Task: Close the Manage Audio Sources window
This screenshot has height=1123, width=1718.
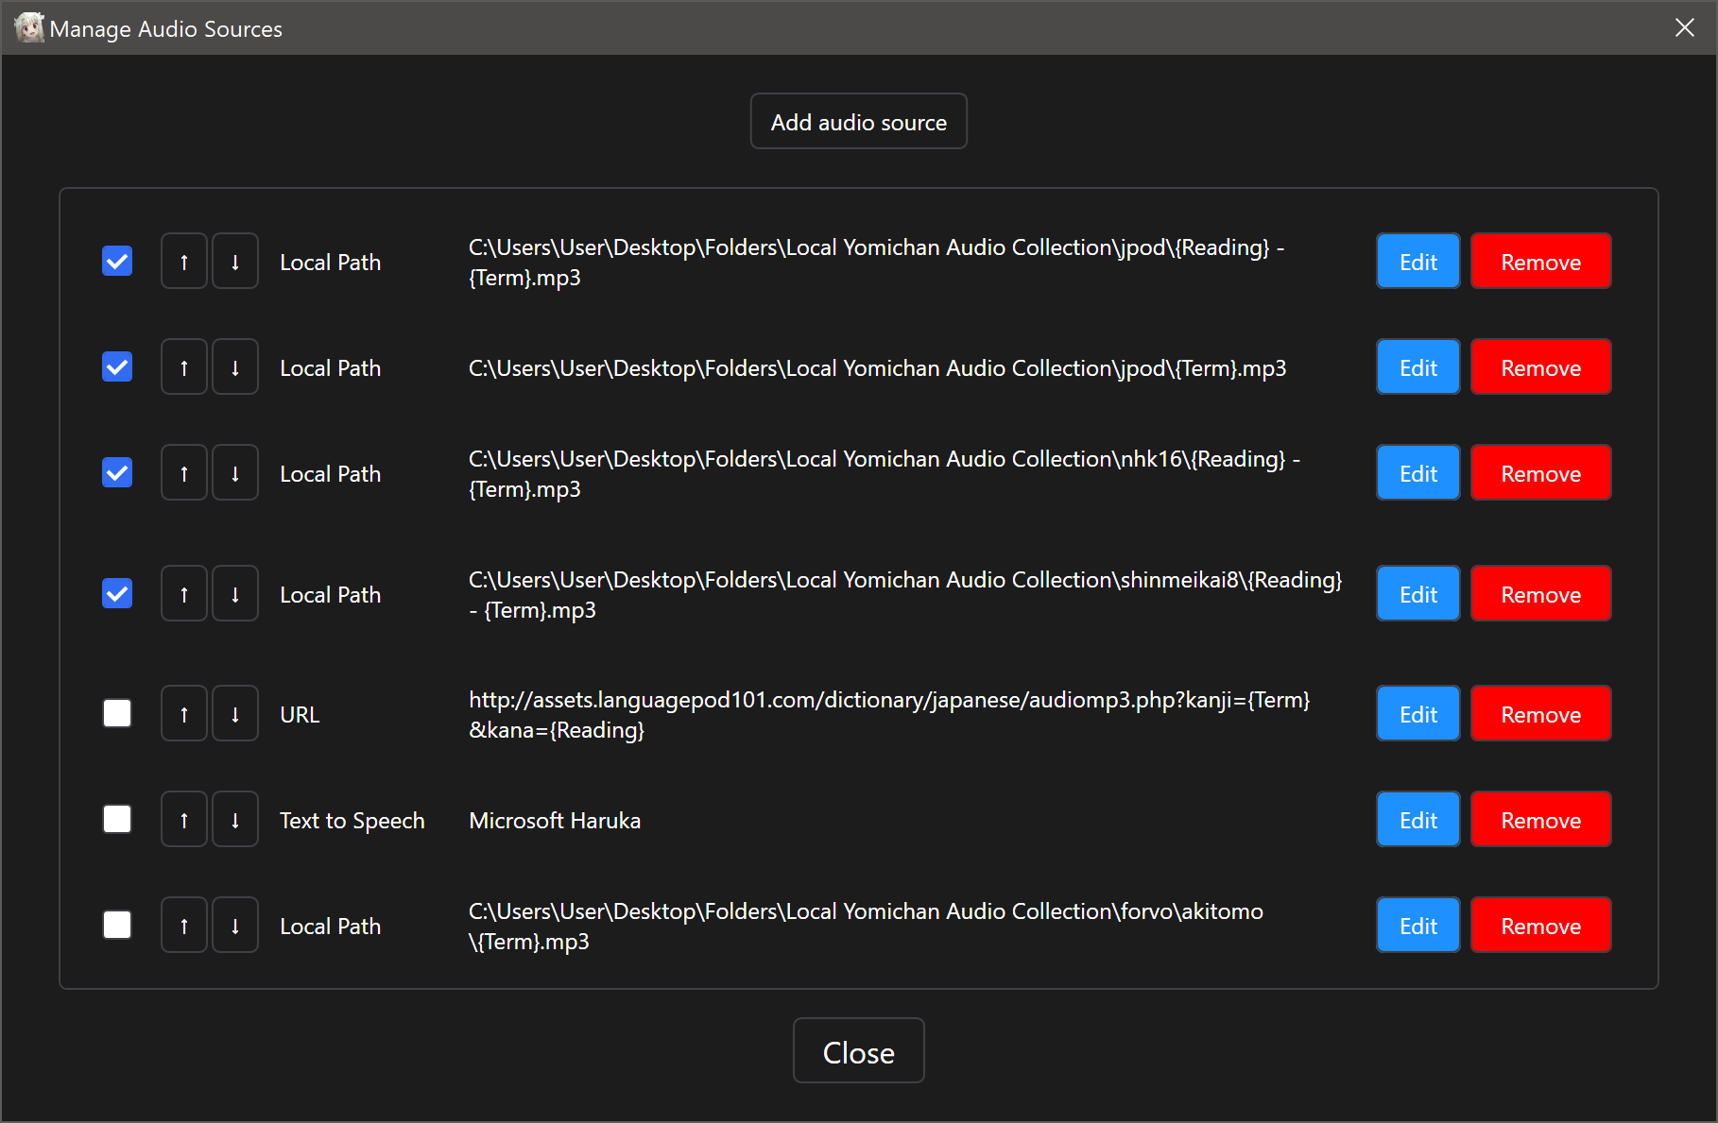Action: [x=858, y=1051]
